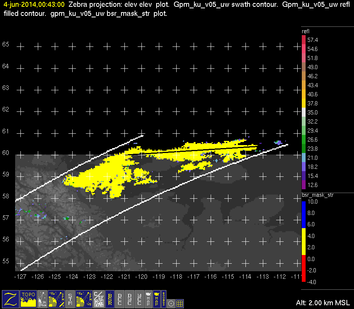Toggle the IR 4km satellite icon
This screenshot has width=354, height=309.
[x=42, y=298]
